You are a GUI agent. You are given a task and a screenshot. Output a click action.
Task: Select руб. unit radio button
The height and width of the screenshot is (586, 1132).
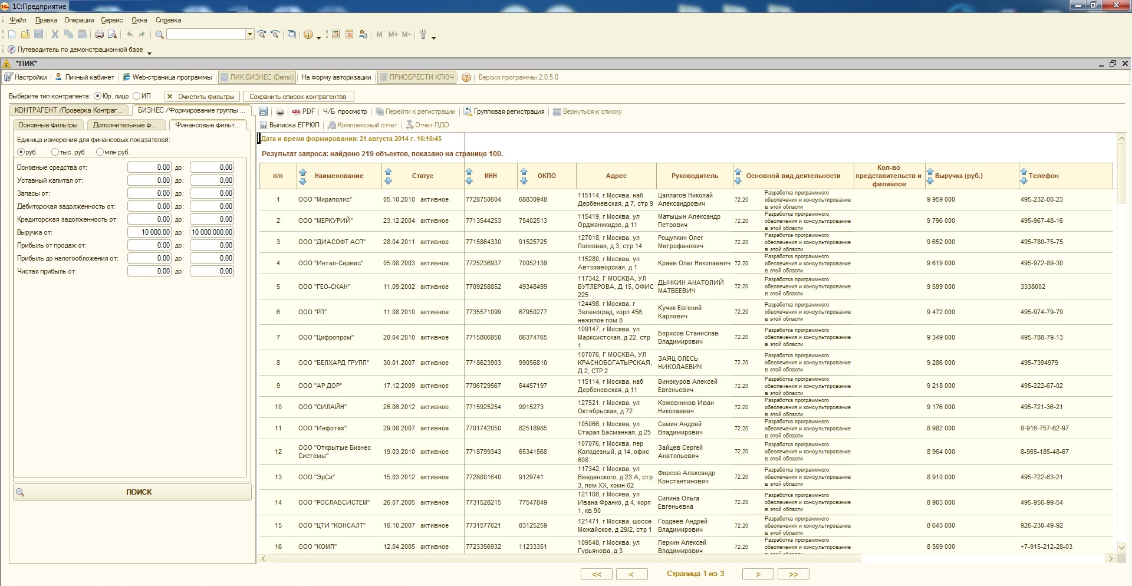[x=21, y=152]
